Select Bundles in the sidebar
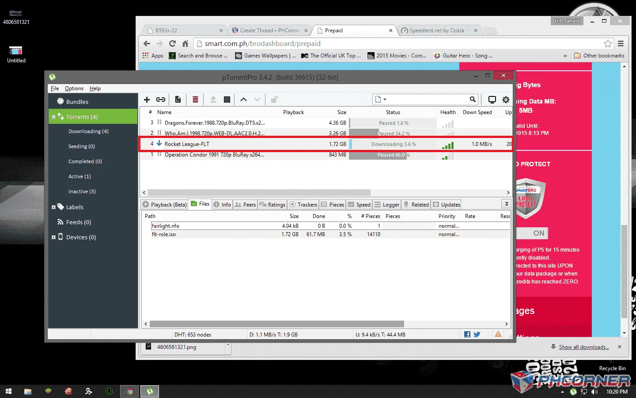Viewport: 636px width, 398px height. pyautogui.click(x=77, y=102)
